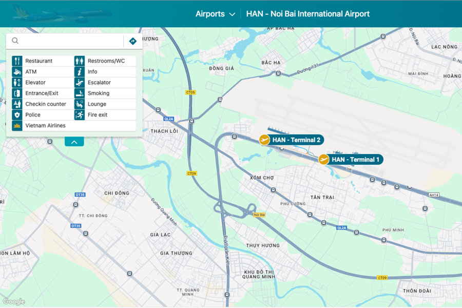Click the Nội Bài interchange label
The height and width of the screenshot is (308, 462).
click(x=259, y=215)
